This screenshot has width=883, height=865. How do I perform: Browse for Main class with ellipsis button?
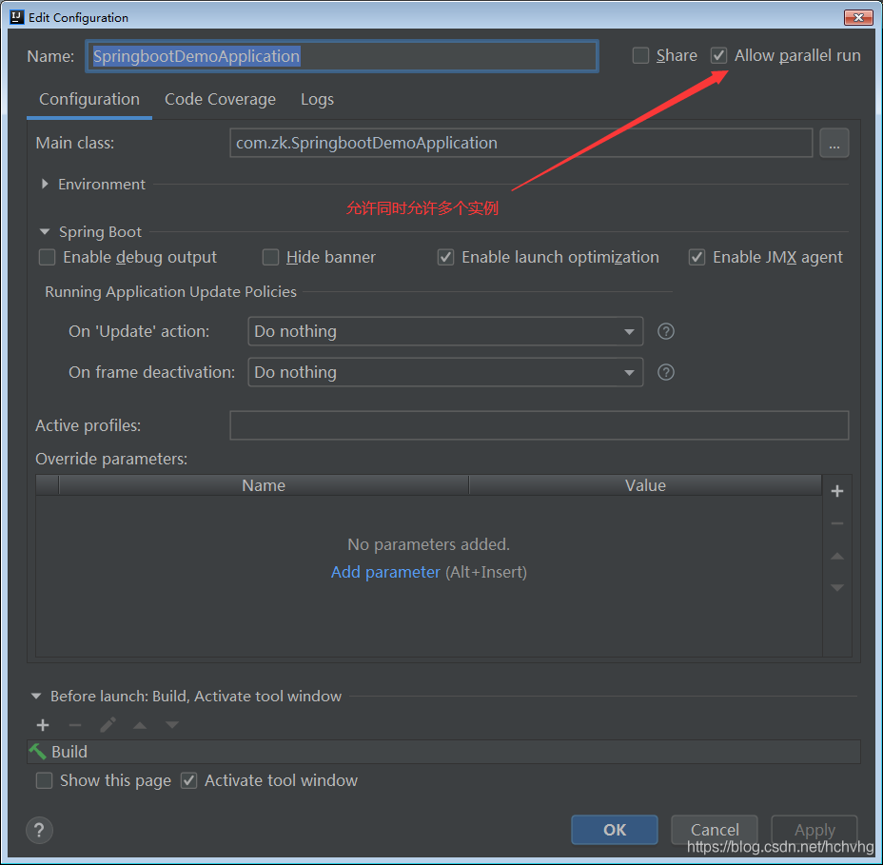[834, 144]
